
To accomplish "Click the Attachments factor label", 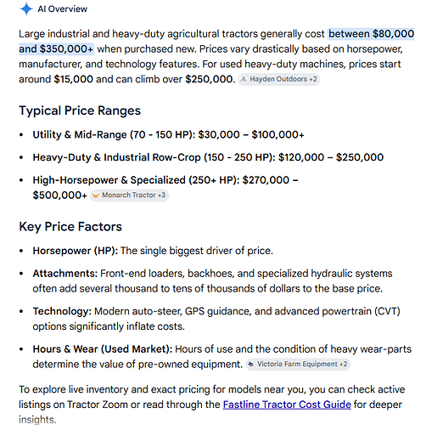I will pos(65,274).
